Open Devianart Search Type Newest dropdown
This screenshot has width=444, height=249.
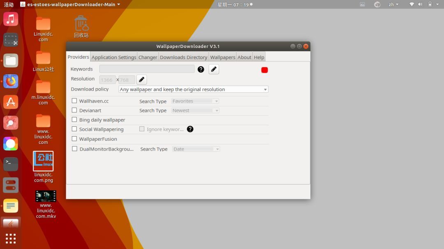click(195, 110)
